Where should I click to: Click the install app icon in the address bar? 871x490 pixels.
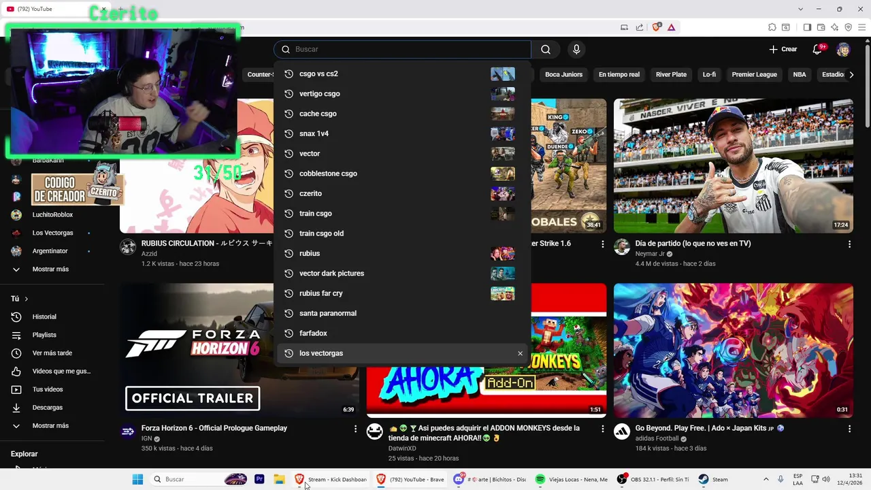pos(624,27)
